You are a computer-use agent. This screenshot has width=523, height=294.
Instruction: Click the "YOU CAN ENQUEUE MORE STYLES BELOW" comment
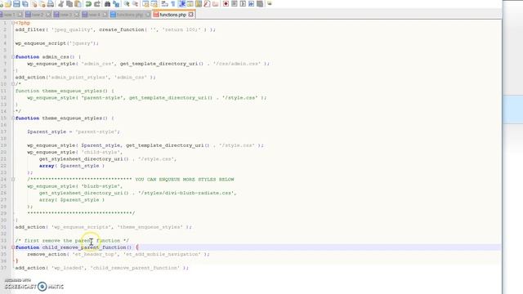coord(185,180)
